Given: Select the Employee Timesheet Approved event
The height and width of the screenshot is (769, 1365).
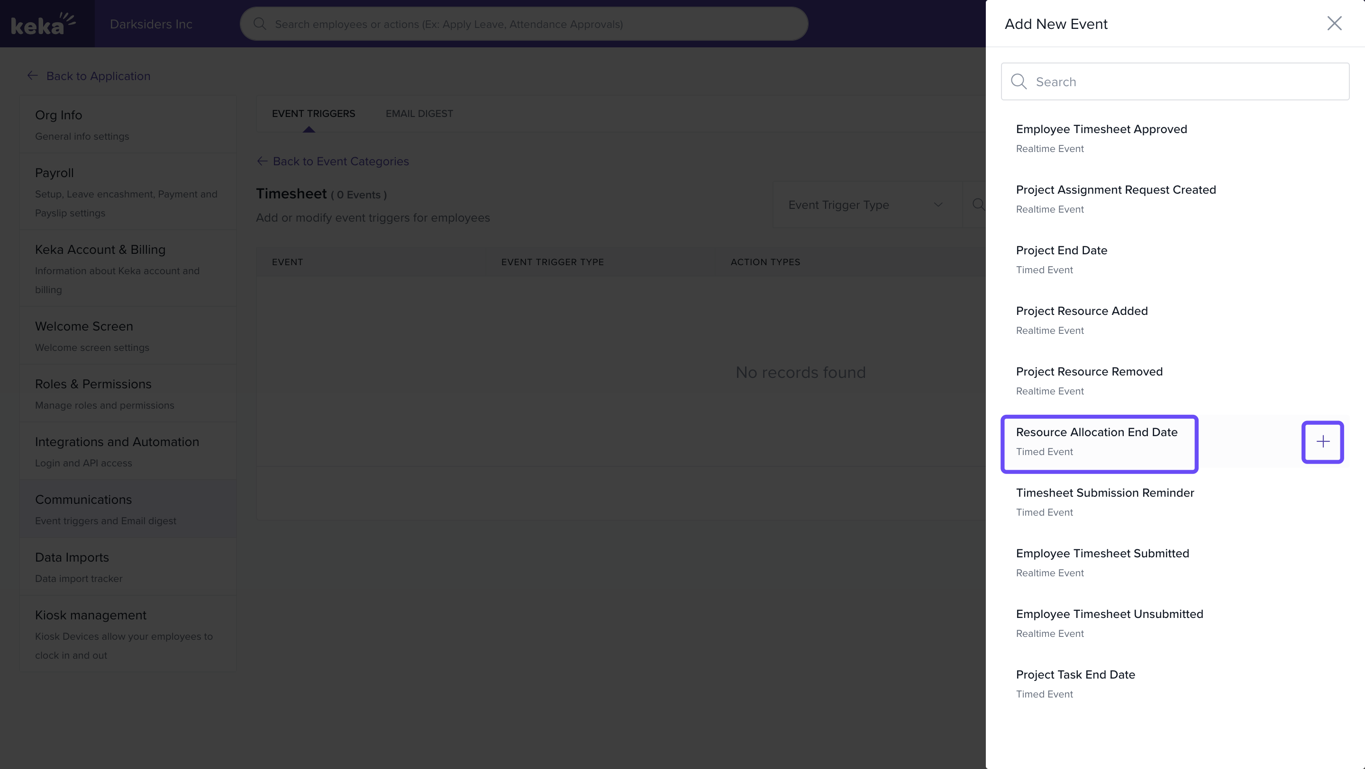Looking at the screenshot, I should [x=1101, y=138].
